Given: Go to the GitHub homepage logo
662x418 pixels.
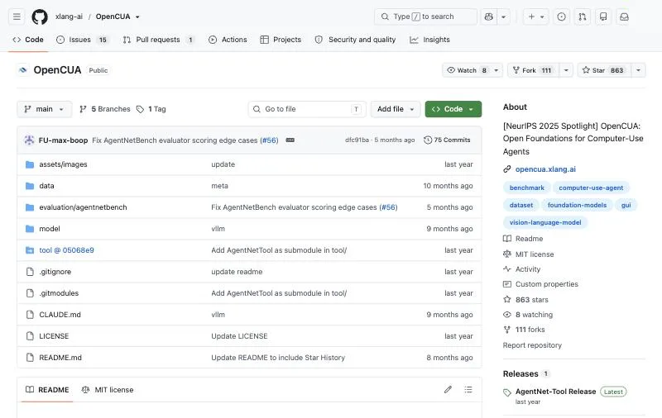Looking at the screenshot, I should click(x=40, y=17).
